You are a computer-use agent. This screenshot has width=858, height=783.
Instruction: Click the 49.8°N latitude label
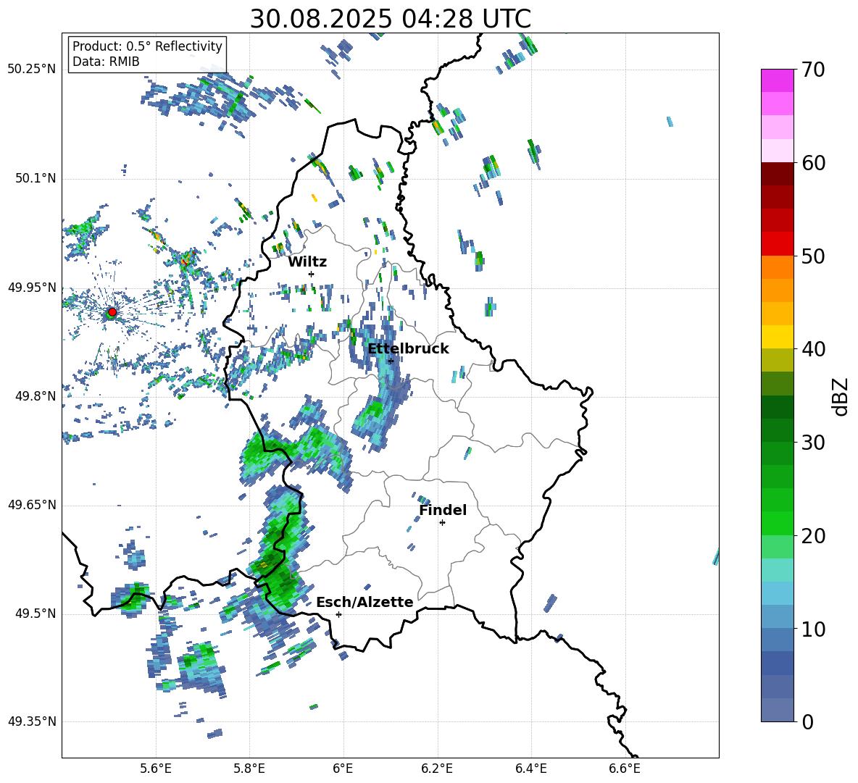35,396
